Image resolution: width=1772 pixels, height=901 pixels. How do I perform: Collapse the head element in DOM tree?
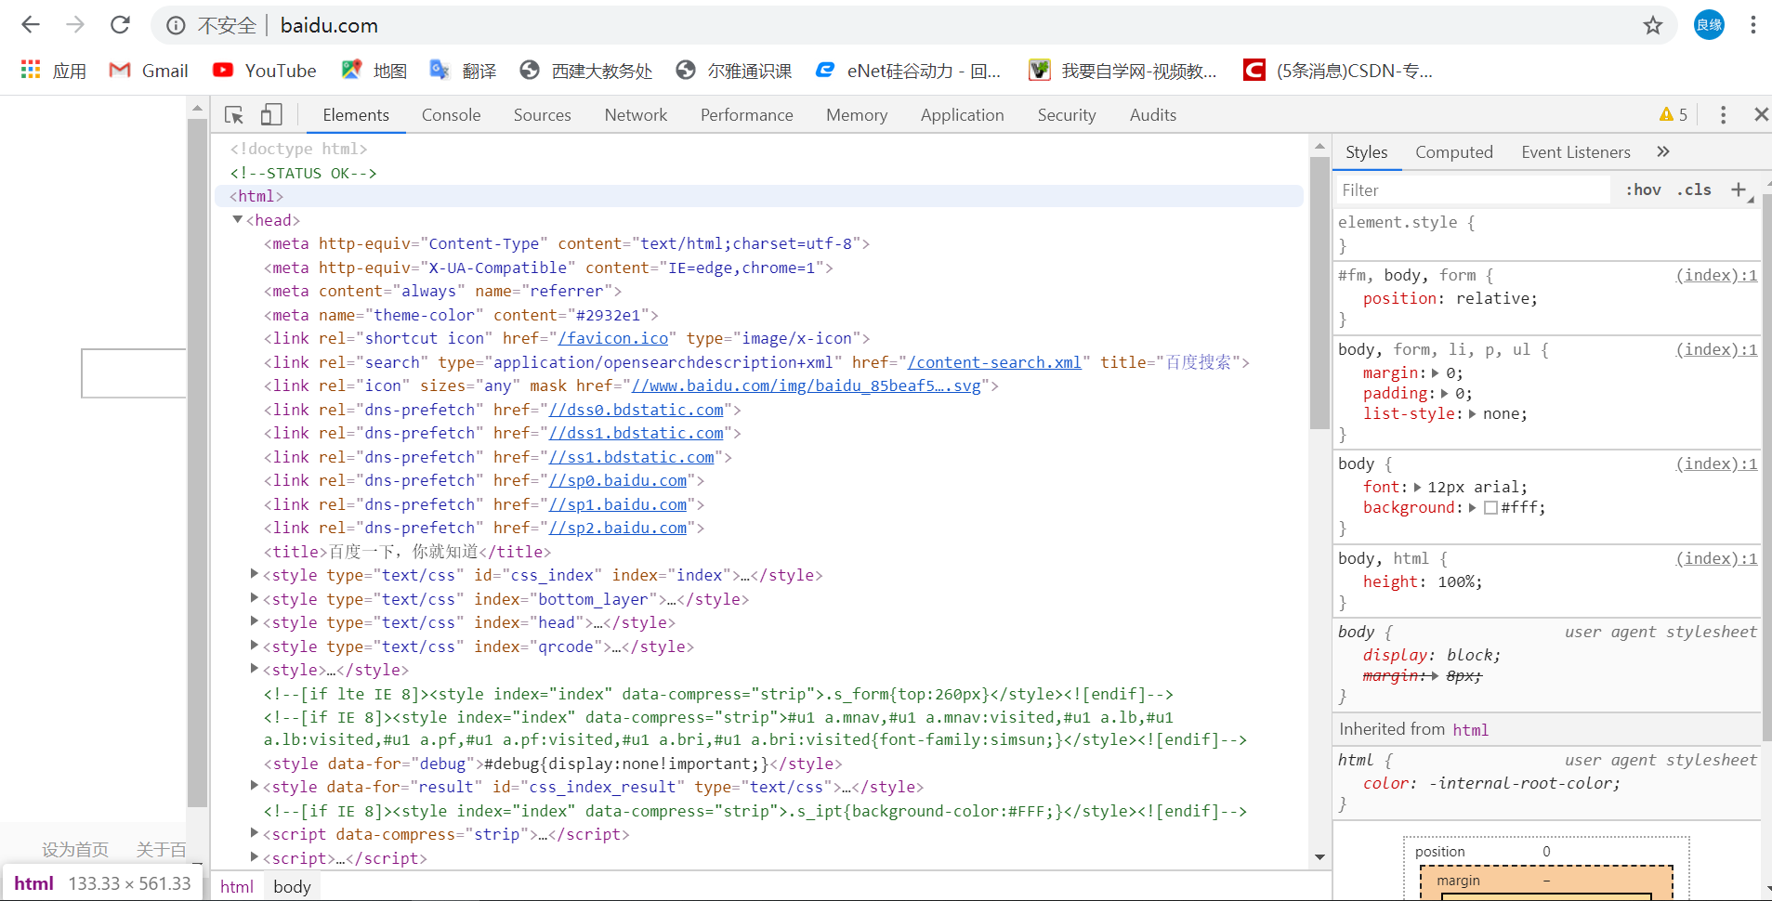[x=238, y=219]
